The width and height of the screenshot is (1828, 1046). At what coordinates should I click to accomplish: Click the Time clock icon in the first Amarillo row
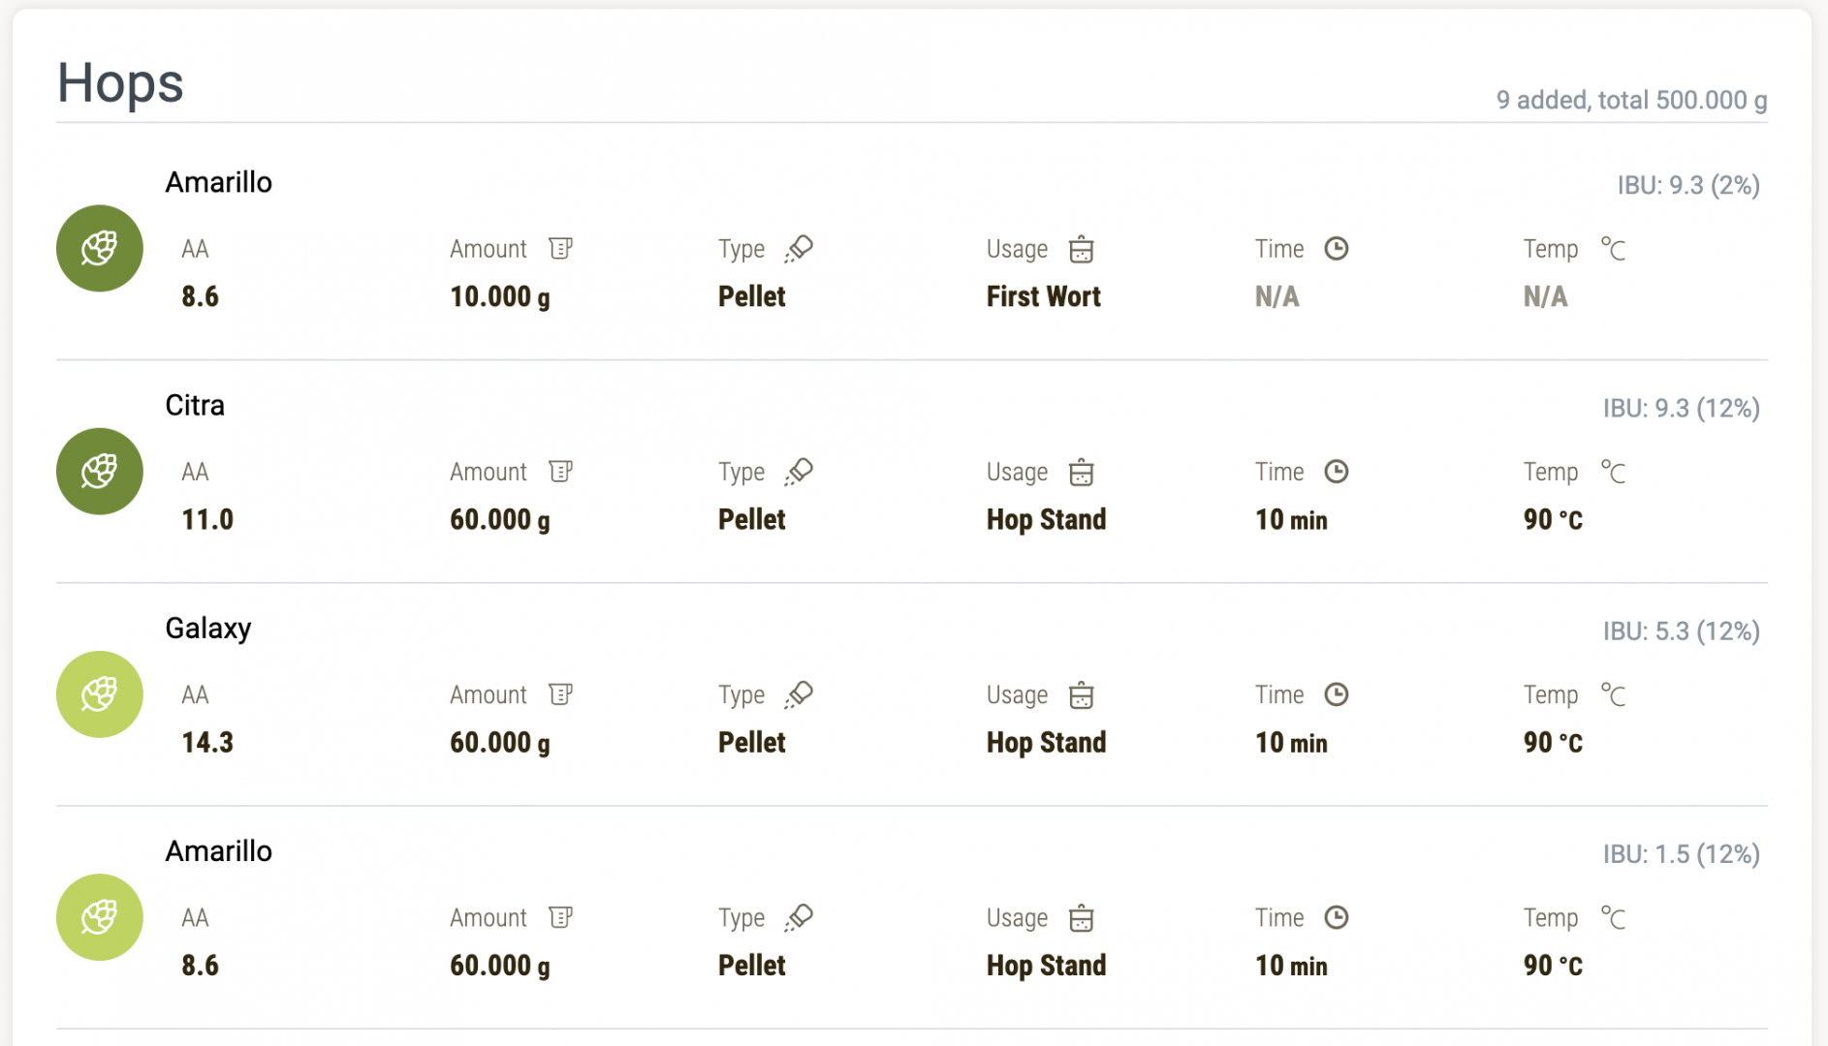1337,249
